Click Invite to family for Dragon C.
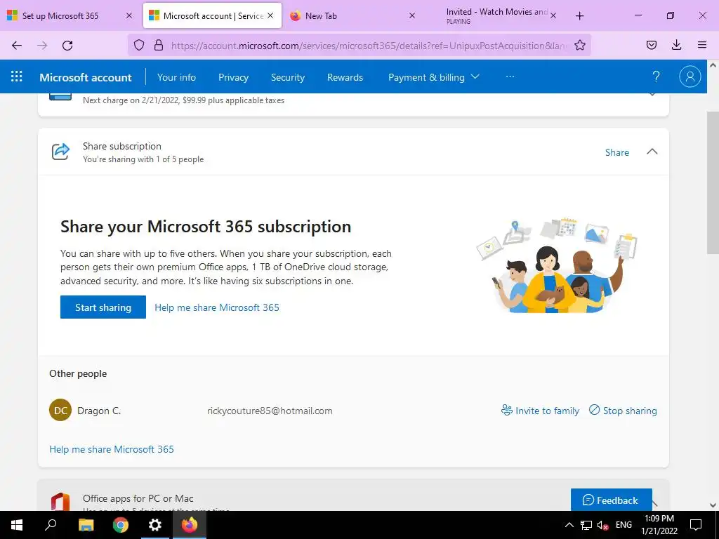The height and width of the screenshot is (539, 719). coord(540,410)
